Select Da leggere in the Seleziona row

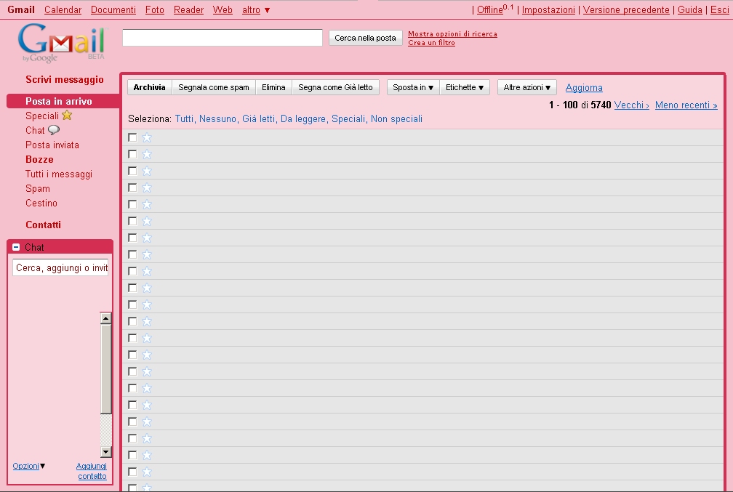coord(303,119)
